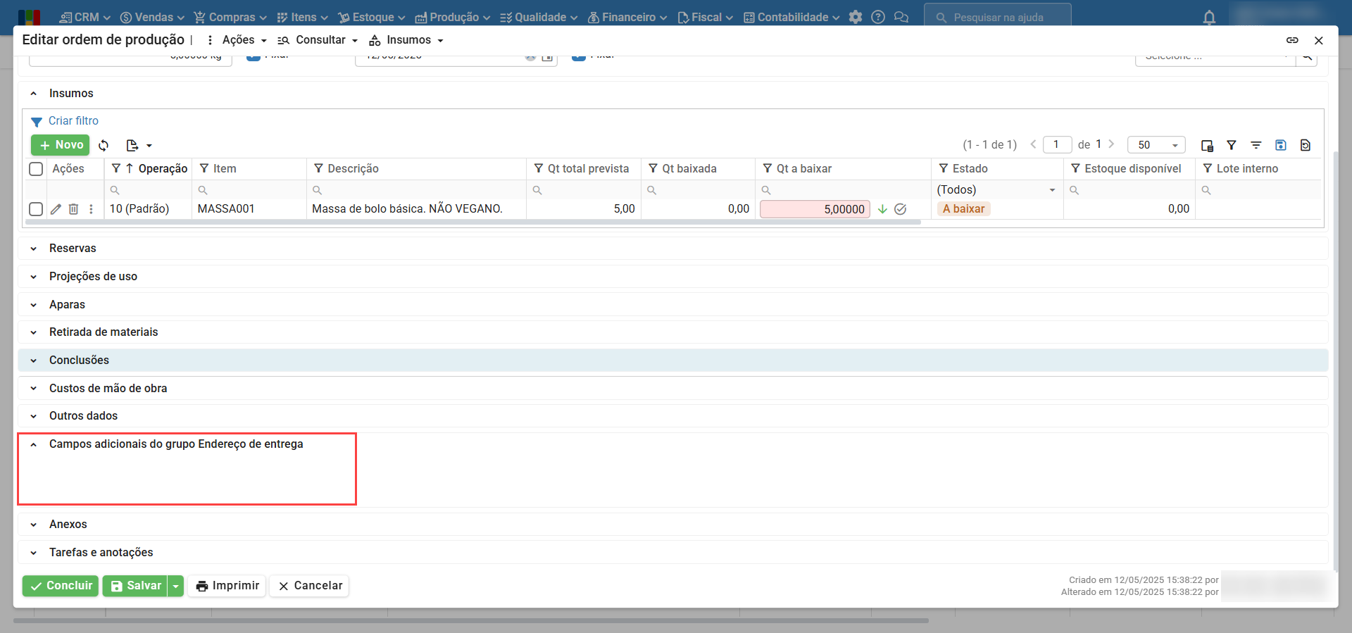
Task: Filter the Lote interno column
Action: (1208, 168)
